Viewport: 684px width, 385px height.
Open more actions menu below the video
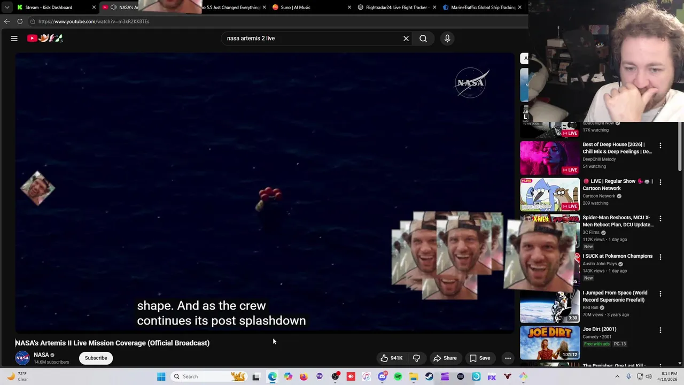coord(508,358)
